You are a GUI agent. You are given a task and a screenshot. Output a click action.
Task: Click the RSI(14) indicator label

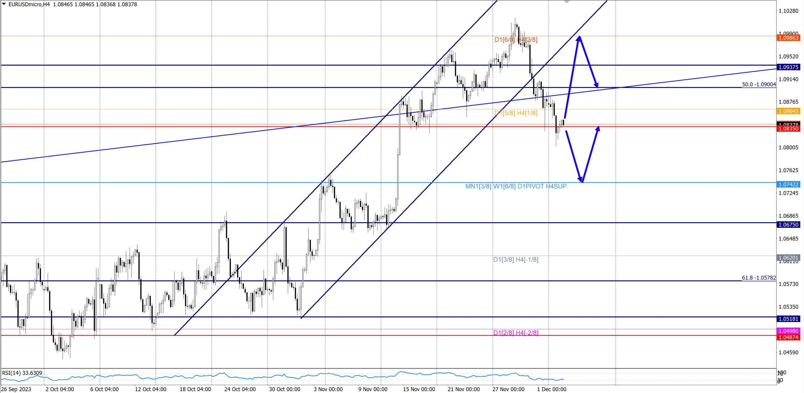click(22, 373)
